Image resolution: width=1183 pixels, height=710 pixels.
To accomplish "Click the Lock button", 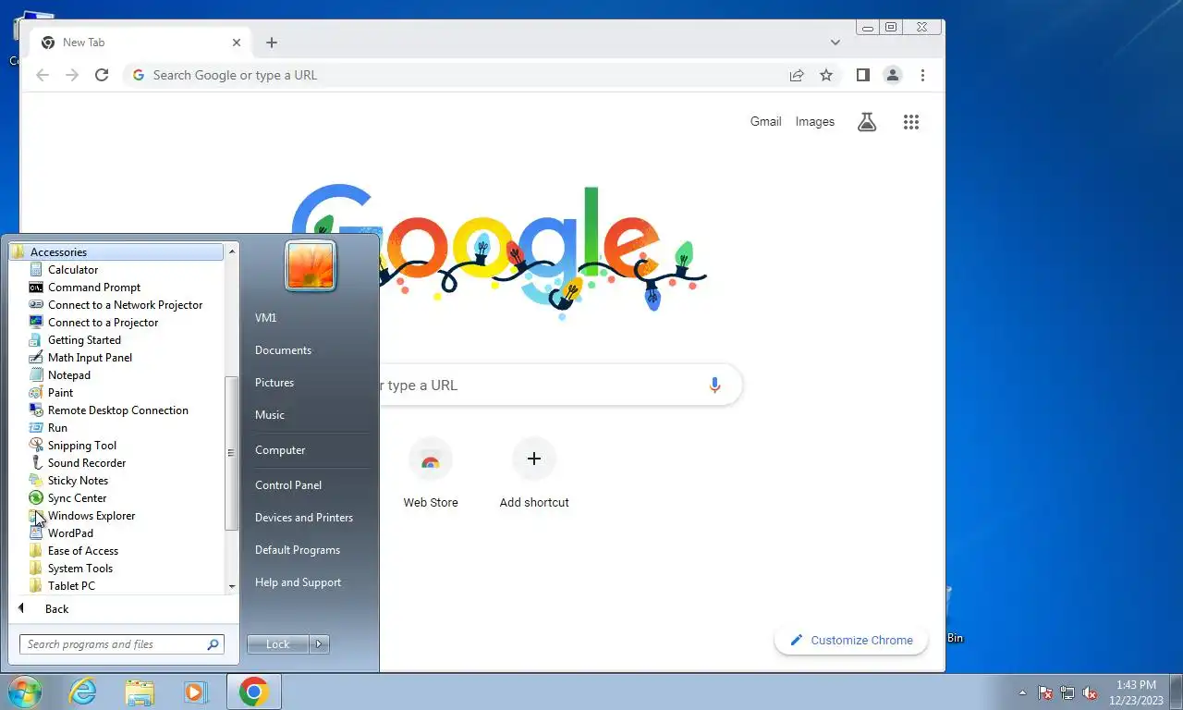I will tap(278, 644).
